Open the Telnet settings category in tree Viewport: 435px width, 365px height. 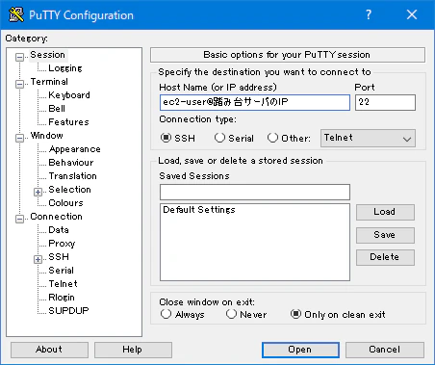tap(63, 284)
